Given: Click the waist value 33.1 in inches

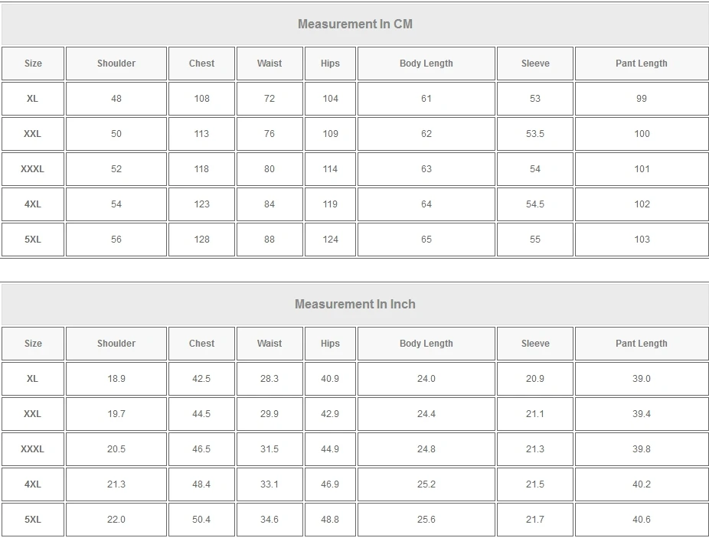Looking at the screenshot, I should click(x=270, y=484).
